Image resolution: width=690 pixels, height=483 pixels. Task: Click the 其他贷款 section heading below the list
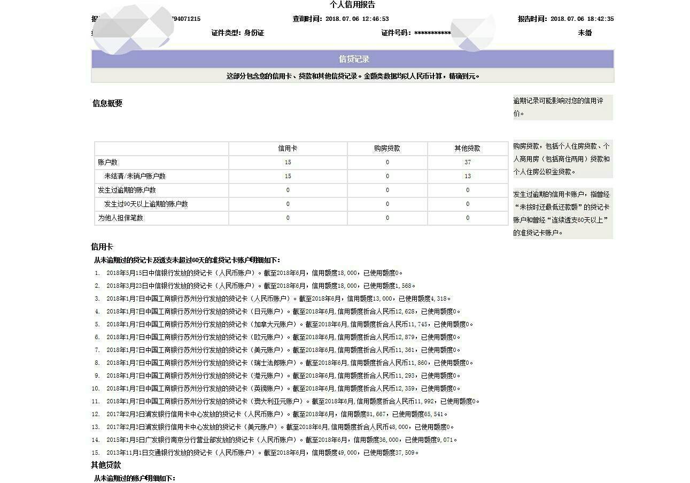pos(106,465)
